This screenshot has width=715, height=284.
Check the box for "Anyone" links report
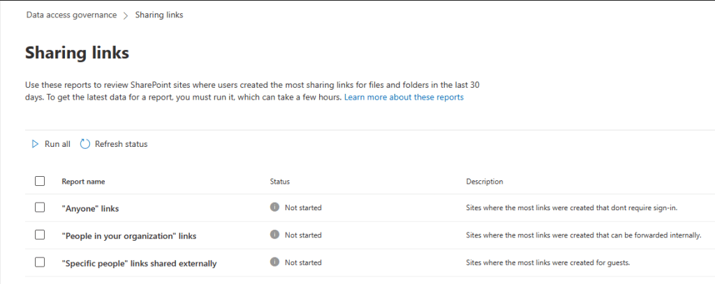point(40,207)
